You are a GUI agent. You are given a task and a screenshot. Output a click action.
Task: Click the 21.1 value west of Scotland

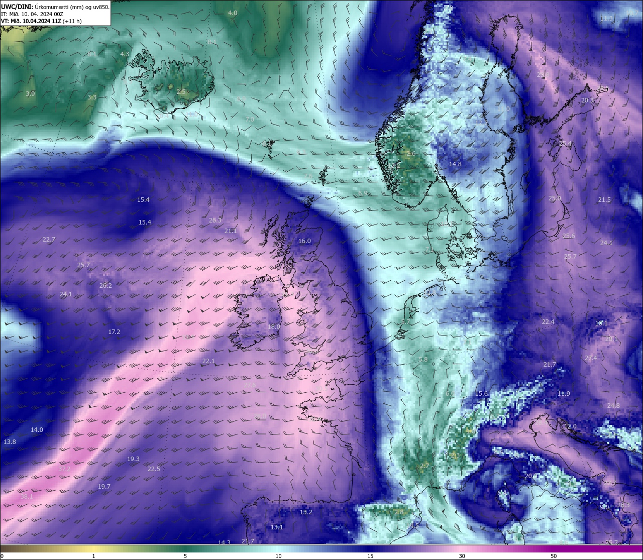point(231,231)
